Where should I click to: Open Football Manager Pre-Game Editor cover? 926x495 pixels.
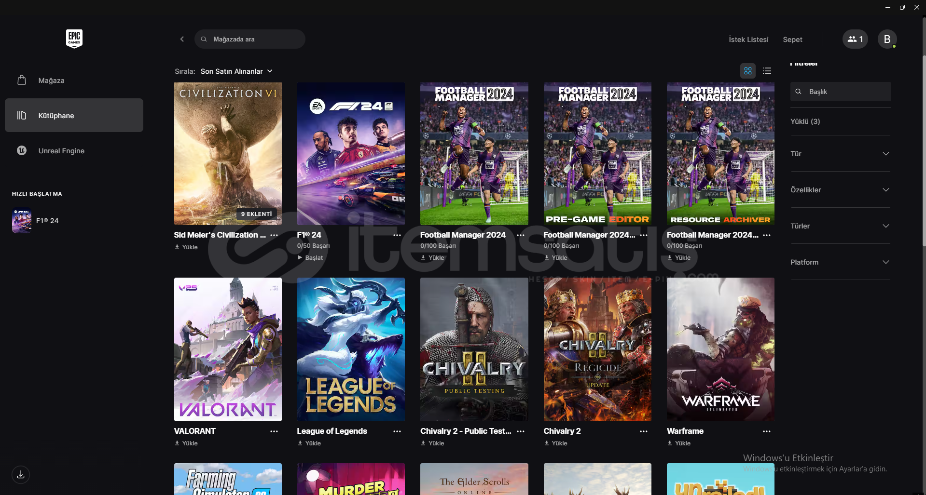pyautogui.click(x=597, y=154)
